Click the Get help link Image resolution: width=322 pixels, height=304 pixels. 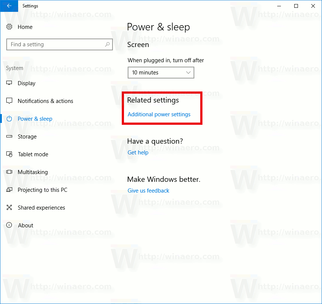coord(138,152)
